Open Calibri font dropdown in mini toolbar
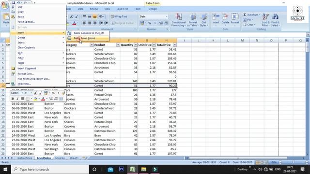Viewport: 310px width, 174px height. (x=22, y=93)
